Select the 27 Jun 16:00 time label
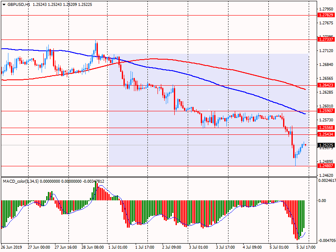The width and height of the screenshot is (336, 252). [x=66, y=247]
